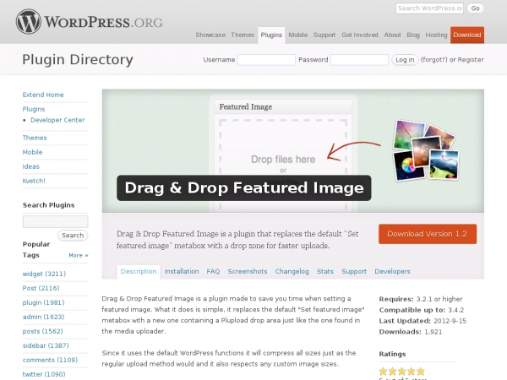Visit the About page link
507x380 pixels.
[393, 35]
